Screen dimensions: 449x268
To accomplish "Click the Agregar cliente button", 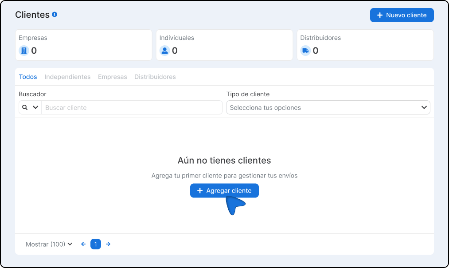I will (224, 191).
